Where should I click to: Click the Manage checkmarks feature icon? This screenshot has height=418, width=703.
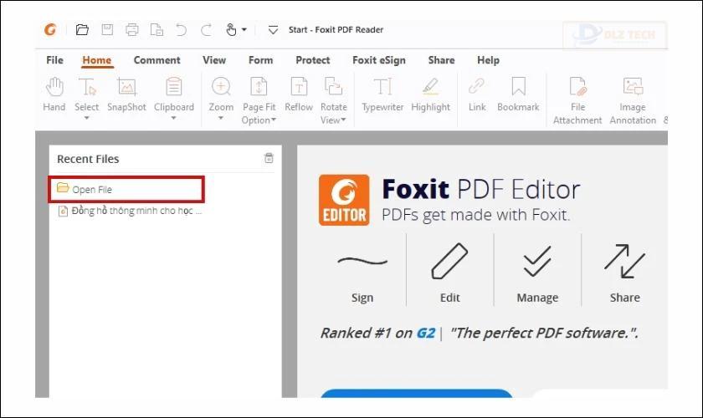537,261
